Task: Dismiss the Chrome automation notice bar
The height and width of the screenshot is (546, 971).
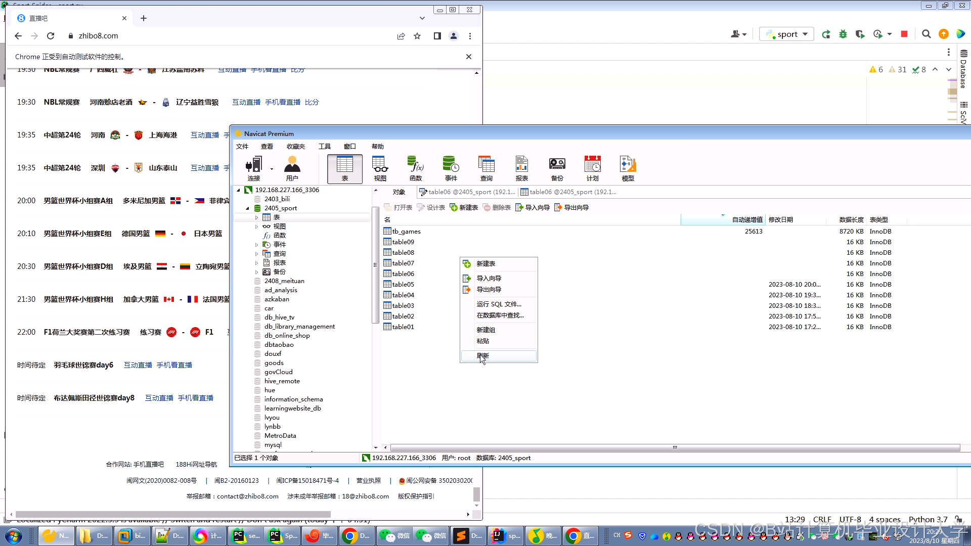Action: point(468,57)
